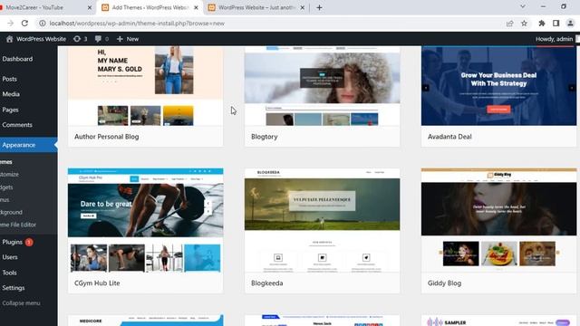580x326 pixels.
Task: Open Tools in the admin sidebar
Action: (10, 273)
